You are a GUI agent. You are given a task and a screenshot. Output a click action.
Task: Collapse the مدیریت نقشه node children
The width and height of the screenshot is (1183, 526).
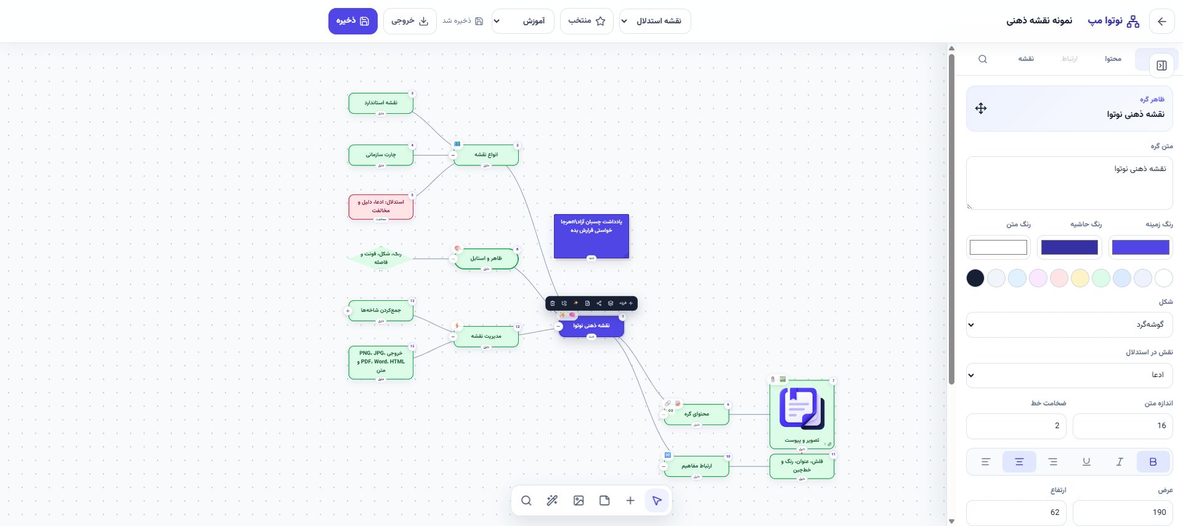[x=453, y=337]
